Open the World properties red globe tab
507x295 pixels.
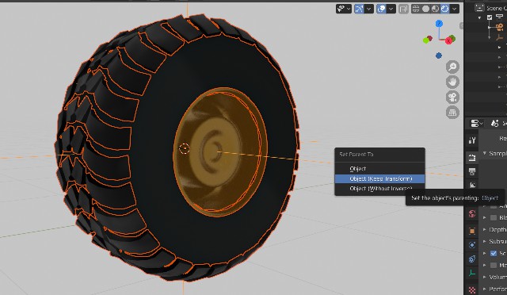[472, 214]
